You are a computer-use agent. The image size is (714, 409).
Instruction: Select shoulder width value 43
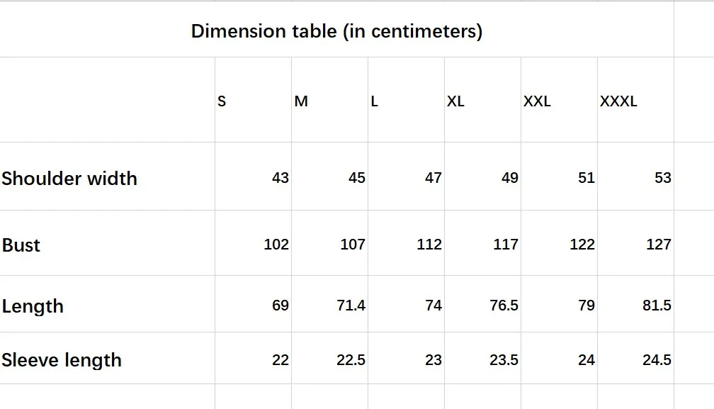(x=280, y=178)
